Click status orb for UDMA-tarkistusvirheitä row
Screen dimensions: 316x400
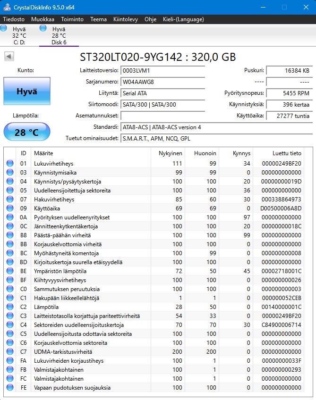pos(10,351)
